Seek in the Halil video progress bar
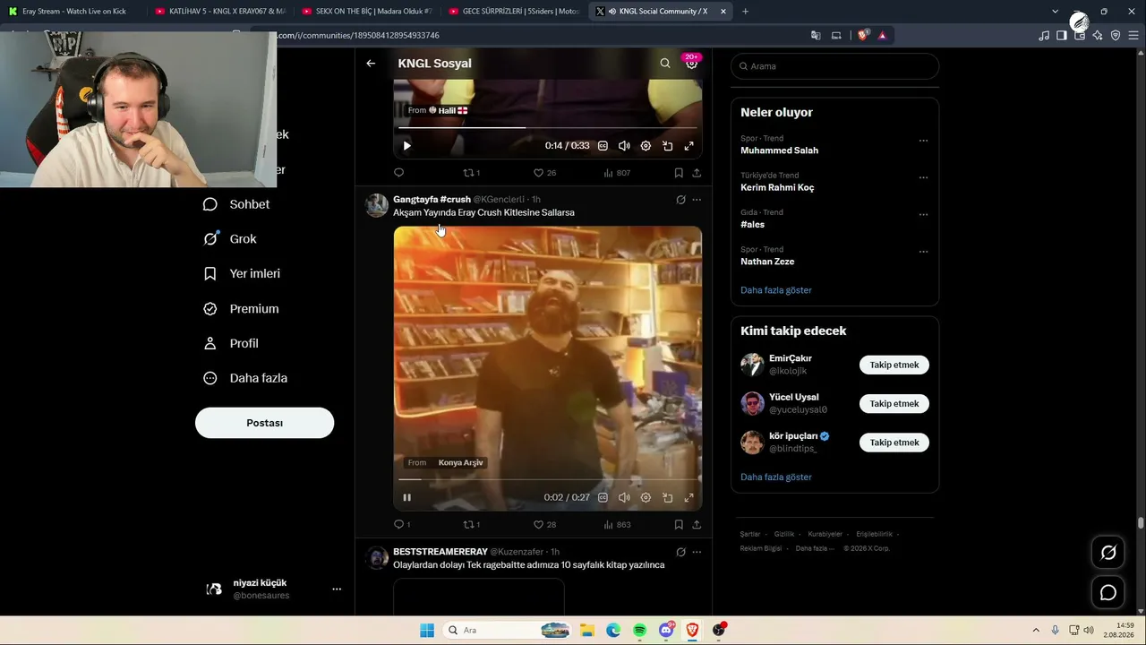 pos(548,127)
